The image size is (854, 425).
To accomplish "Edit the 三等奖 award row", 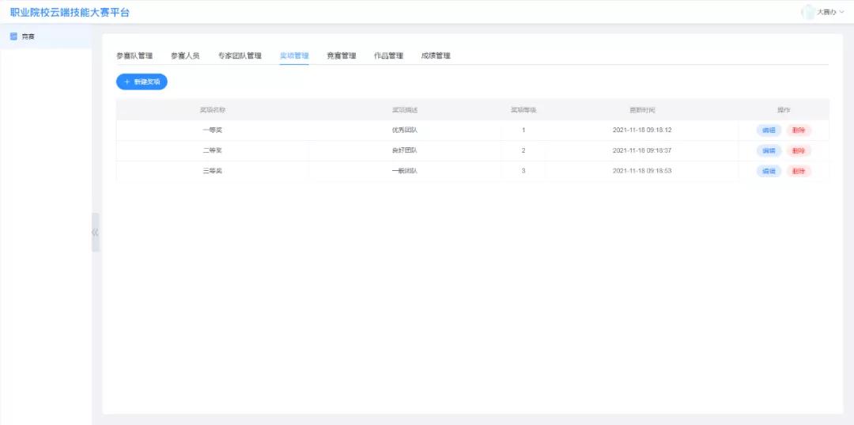I will tap(769, 171).
